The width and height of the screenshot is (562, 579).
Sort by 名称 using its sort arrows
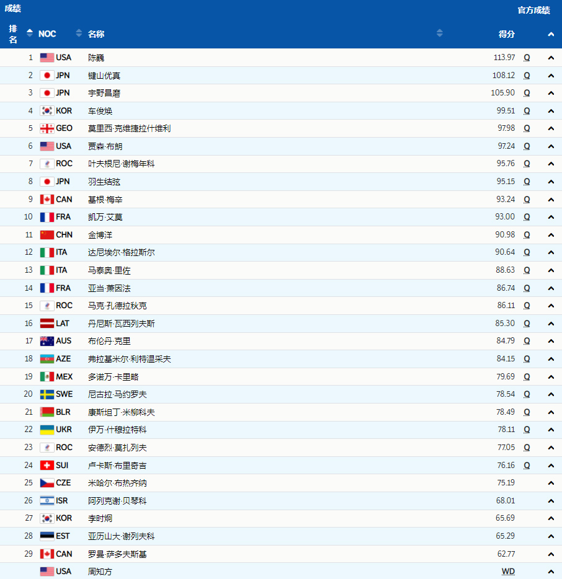440,33
